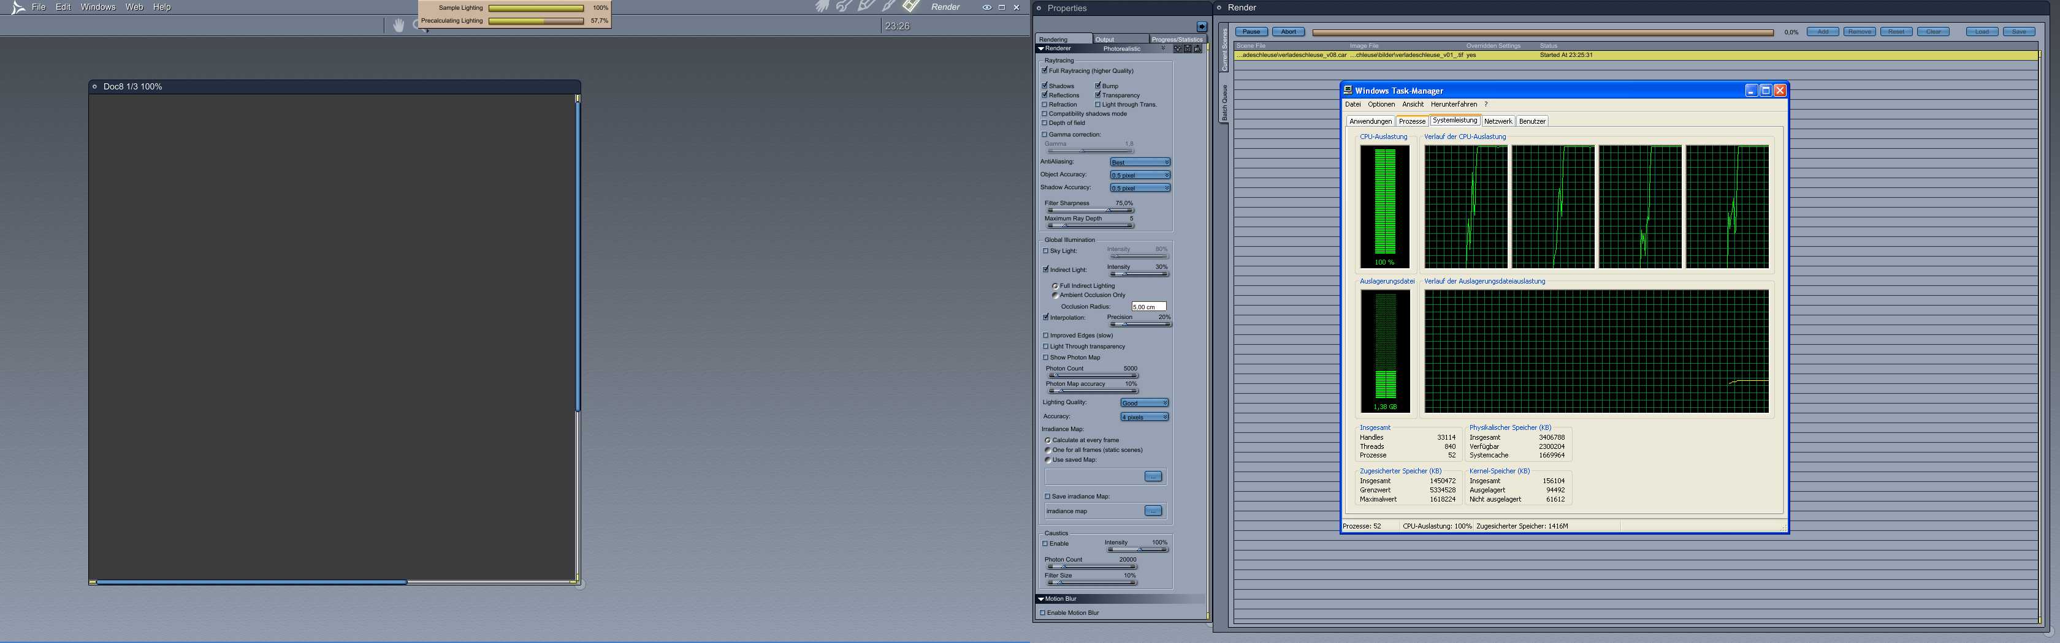Select the Full Indirect Lighting radio button
This screenshot has width=2060, height=643.
point(1056,285)
